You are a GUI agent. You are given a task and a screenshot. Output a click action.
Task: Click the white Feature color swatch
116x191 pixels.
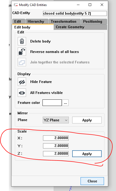click(52, 103)
